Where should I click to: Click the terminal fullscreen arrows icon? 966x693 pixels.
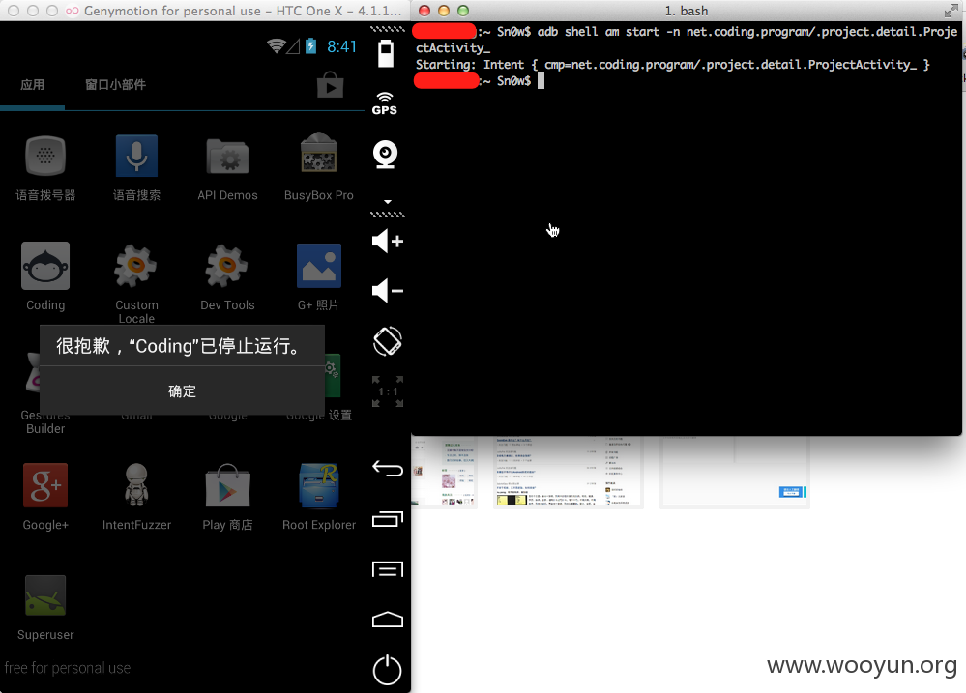click(x=951, y=11)
